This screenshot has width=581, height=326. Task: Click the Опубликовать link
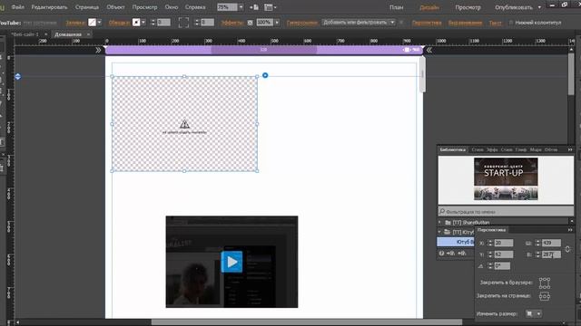click(513, 7)
